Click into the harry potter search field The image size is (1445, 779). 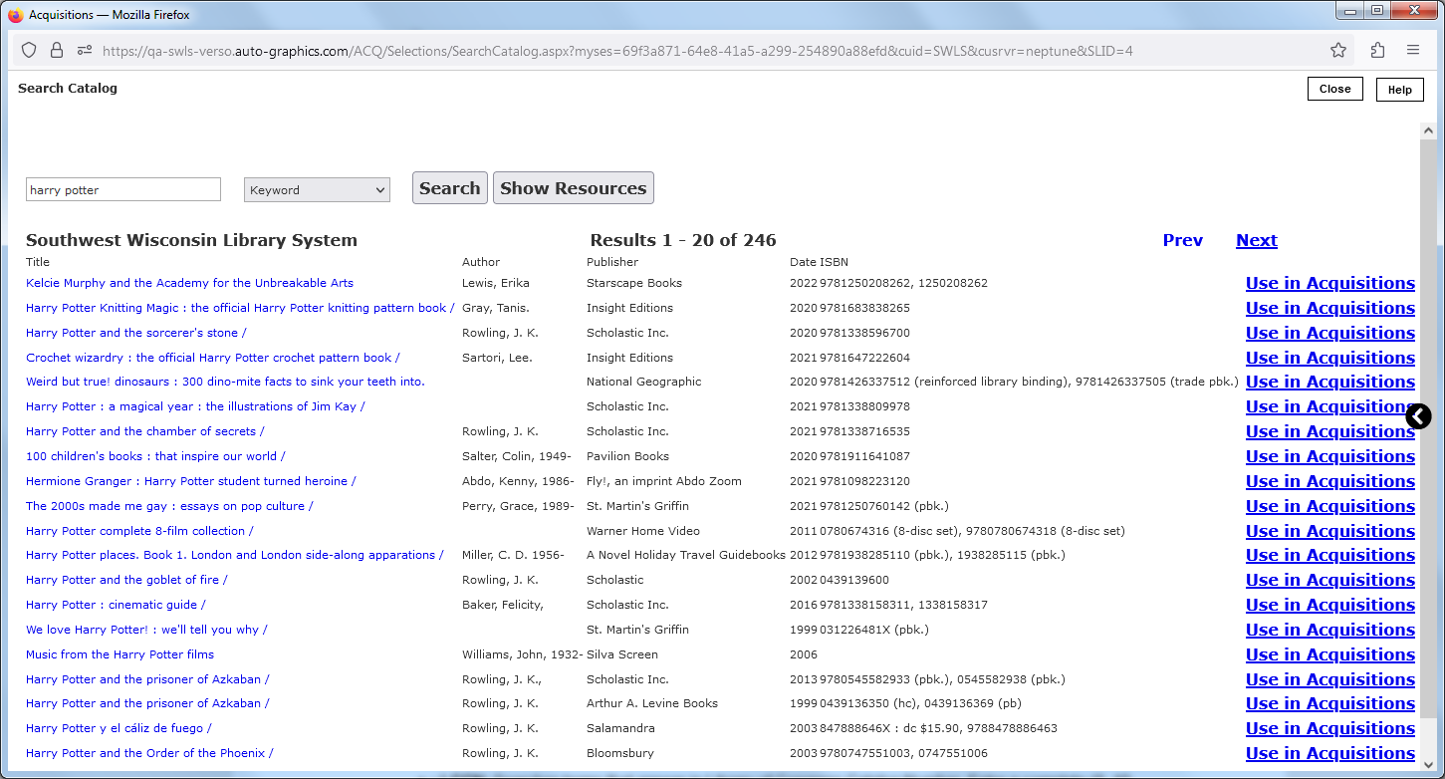coord(123,189)
